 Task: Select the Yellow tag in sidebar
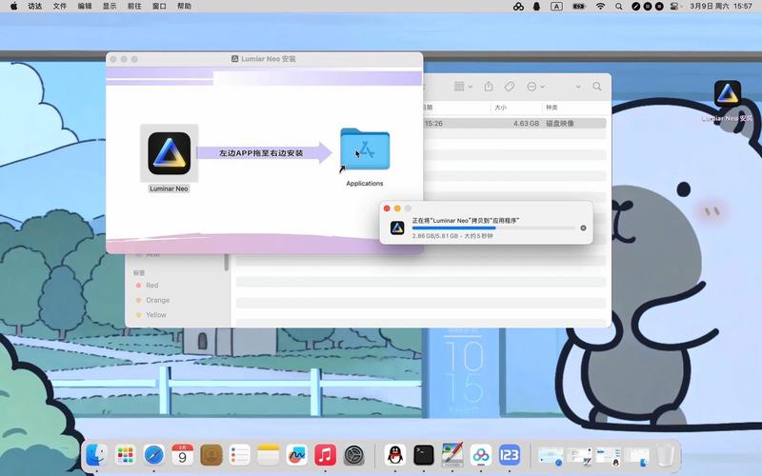coord(155,315)
